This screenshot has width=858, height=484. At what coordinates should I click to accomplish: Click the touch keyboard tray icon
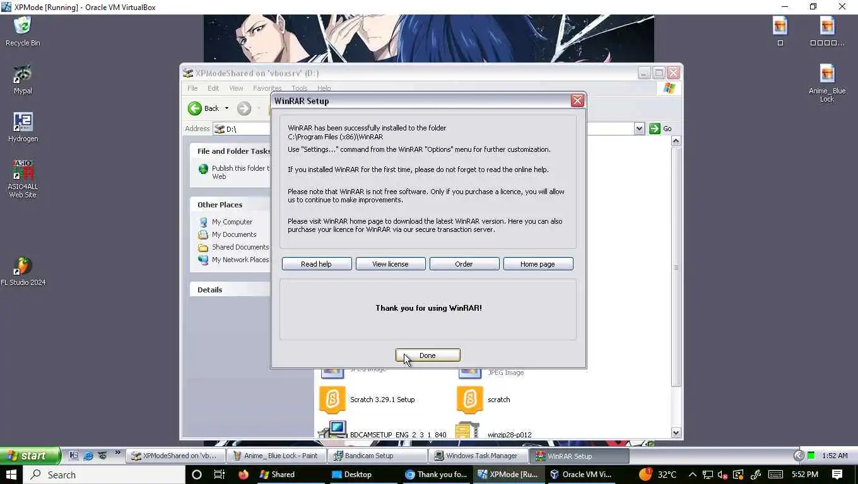coord(775,475)
